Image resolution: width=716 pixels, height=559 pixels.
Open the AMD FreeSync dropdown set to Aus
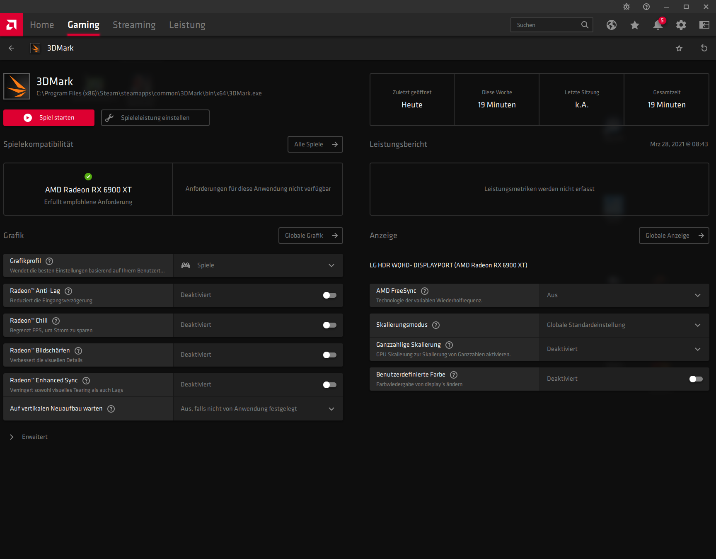click(624, 295)
